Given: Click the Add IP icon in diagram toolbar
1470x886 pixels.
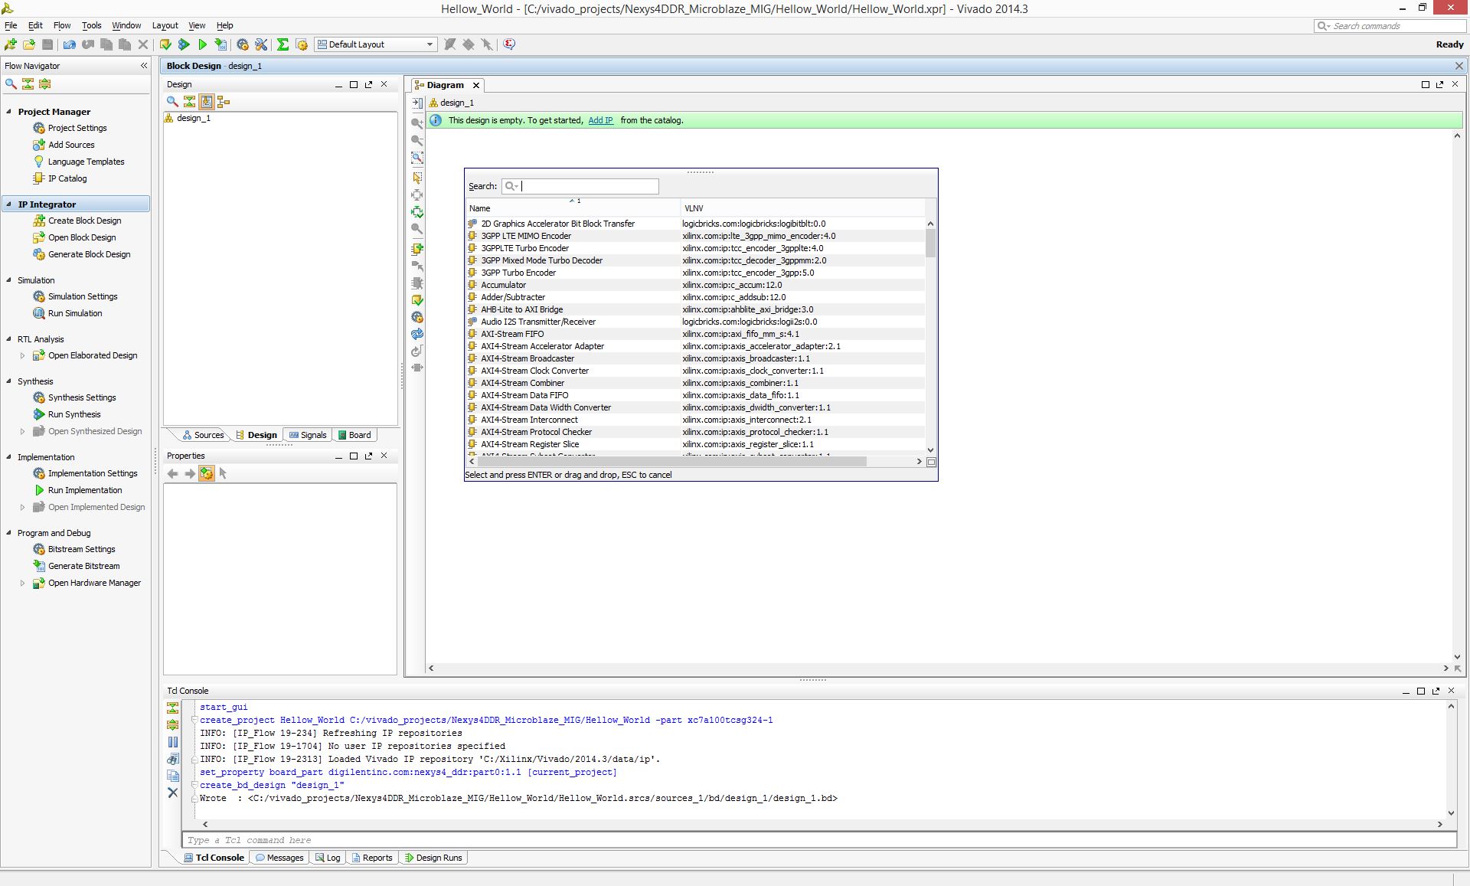Looking at the screenshot, I should (x=417, y=249).
